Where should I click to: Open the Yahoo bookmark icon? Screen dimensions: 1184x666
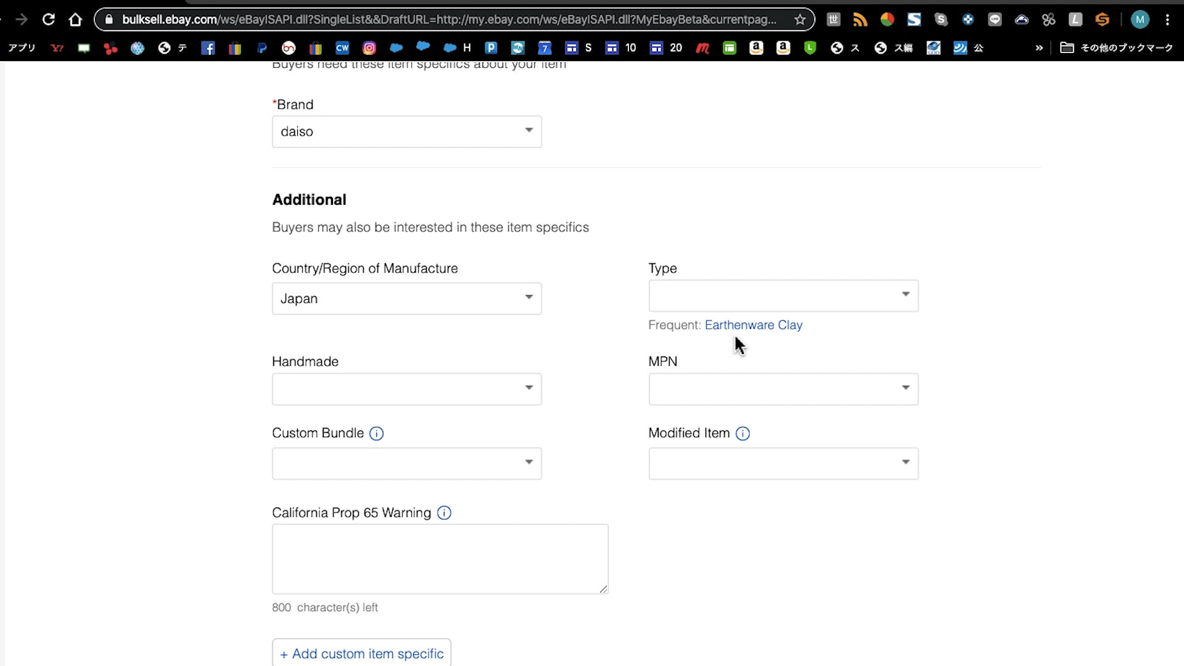[x=57, y=48]
